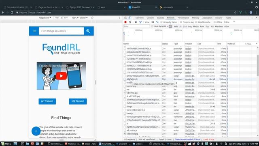Open the Online network throttling dropdown arrow in Network panel
This screenshot has width=259, height=146.
coord(234,22)
